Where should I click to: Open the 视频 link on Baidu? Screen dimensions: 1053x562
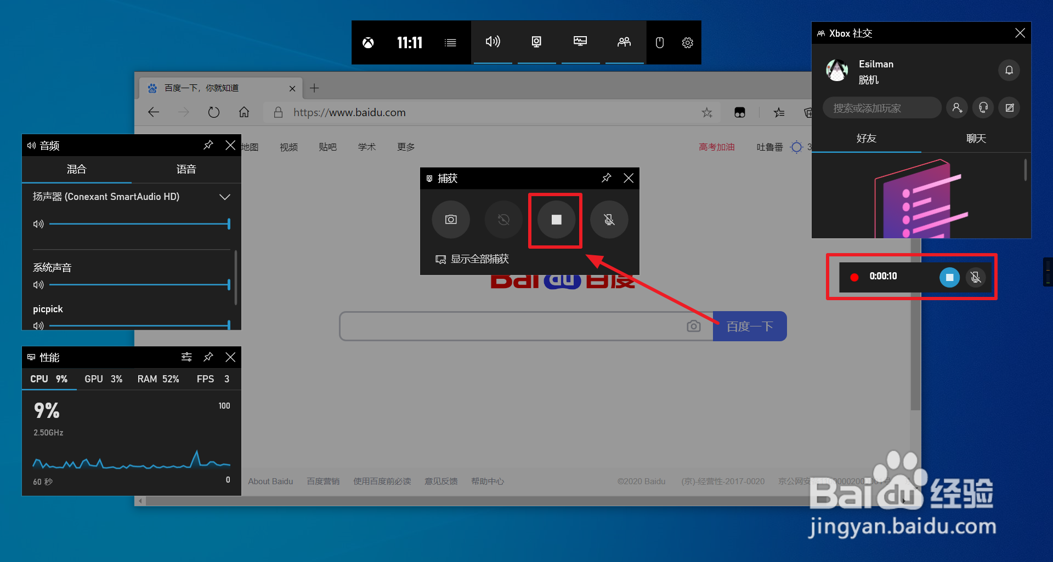click(x=288, y=147)
